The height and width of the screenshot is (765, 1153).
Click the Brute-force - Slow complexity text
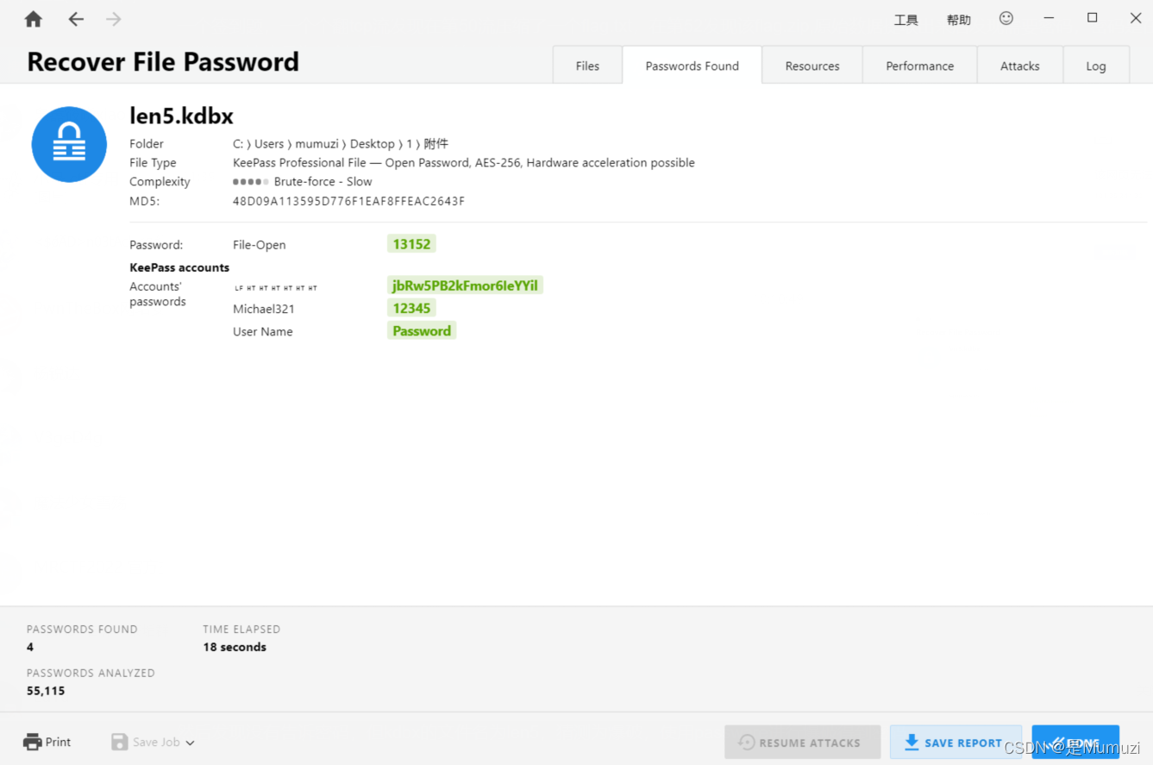pyautogui.click(x=323, y=181)
